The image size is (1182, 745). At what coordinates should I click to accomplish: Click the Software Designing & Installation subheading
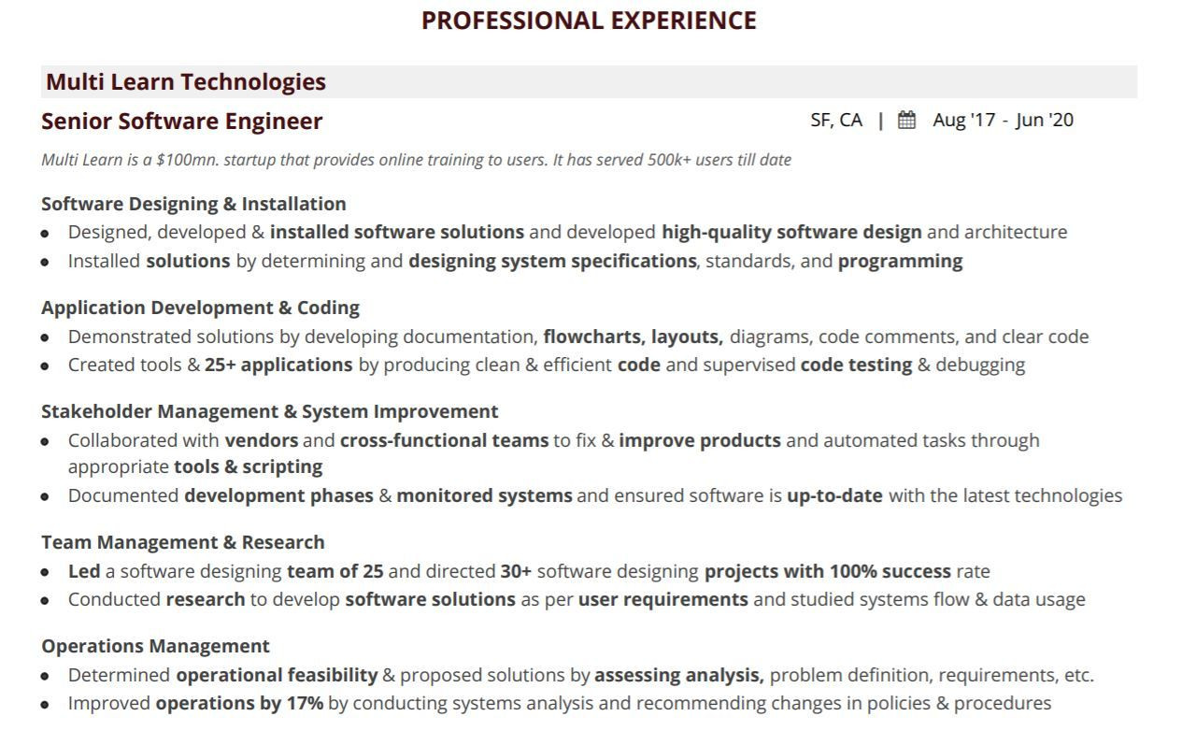pos(193,204)
